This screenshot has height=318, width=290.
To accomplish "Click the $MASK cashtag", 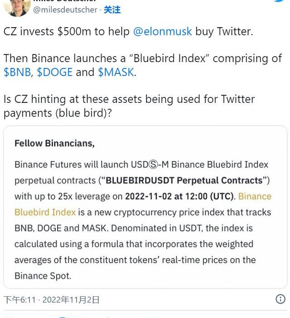I will tap(116, 72).
